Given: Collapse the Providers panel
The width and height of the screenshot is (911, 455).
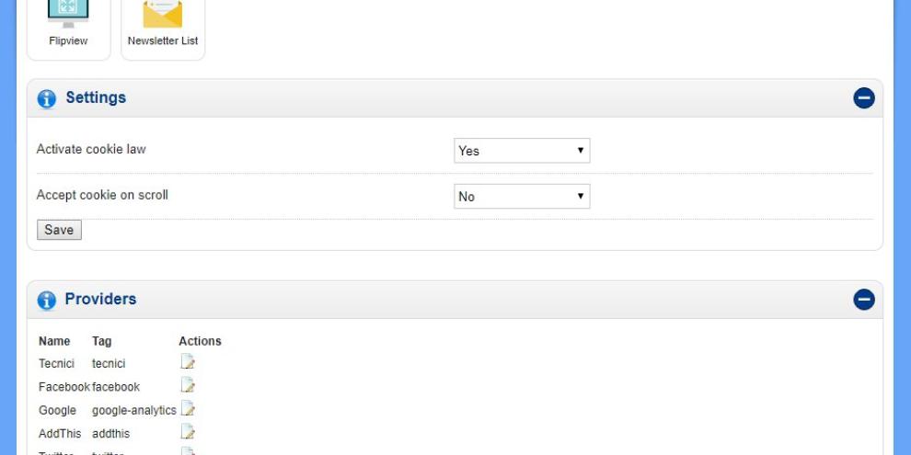Looking at the screenshot, I should click(x=864, y=300).
